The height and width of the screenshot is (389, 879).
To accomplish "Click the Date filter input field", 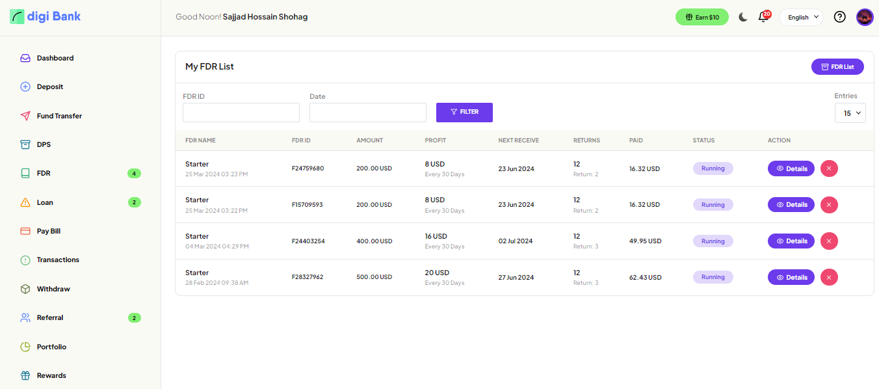I will point(367,113).
